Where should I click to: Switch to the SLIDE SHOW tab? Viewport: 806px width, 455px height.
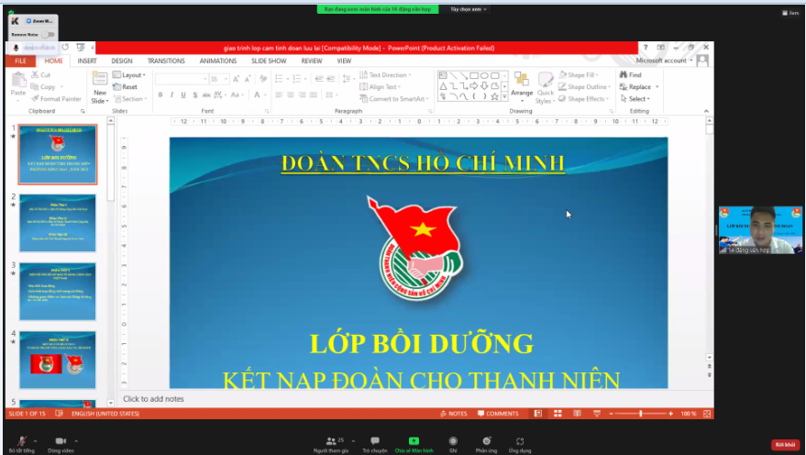pyautogui.click(x=269, y=61)
